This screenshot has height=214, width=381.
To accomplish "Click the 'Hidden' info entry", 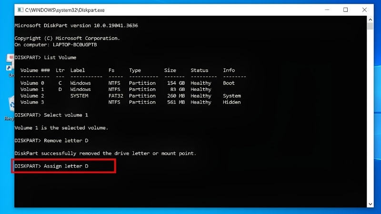I will (x=232, y=102).
